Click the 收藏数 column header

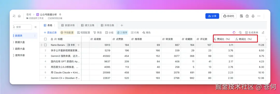188,39
